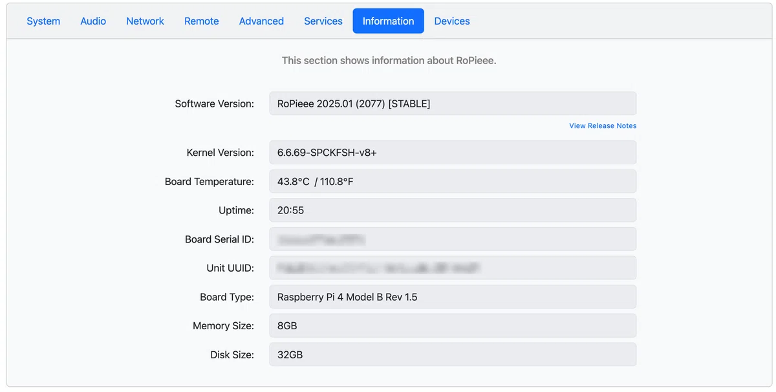This screenshot has width=776, height=392.
Task: Select the Unit UUID field
Action: coord(453,268)
